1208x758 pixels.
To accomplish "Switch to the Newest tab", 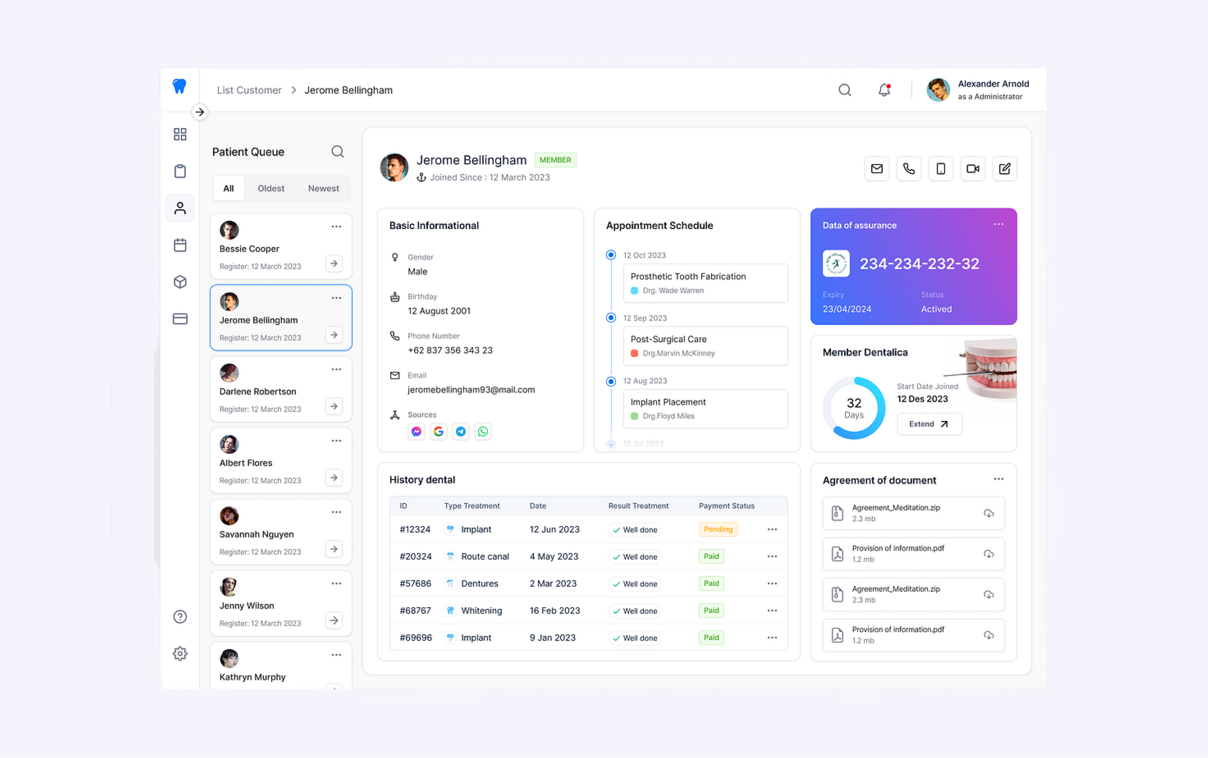I will pos(323,188).
